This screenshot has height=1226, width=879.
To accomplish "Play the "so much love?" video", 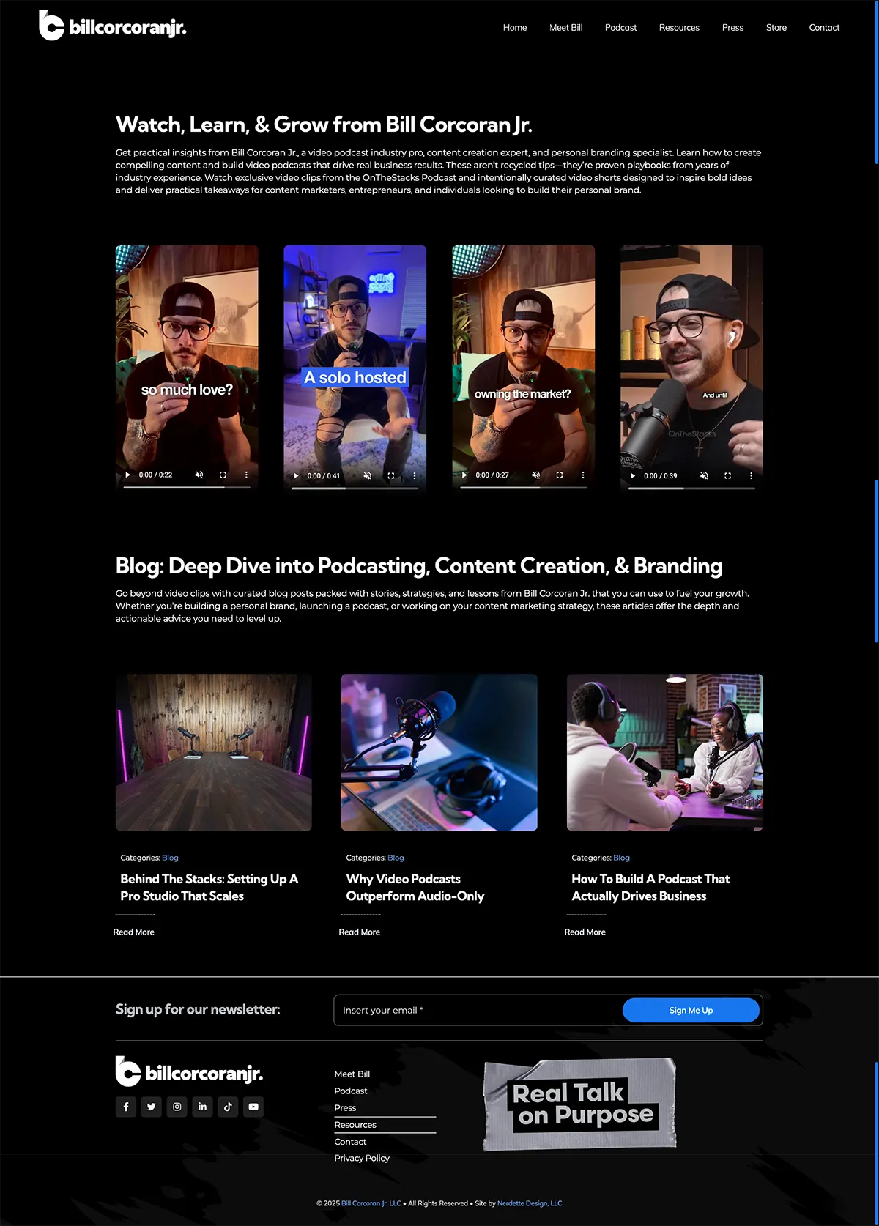I will coord(127,475).
